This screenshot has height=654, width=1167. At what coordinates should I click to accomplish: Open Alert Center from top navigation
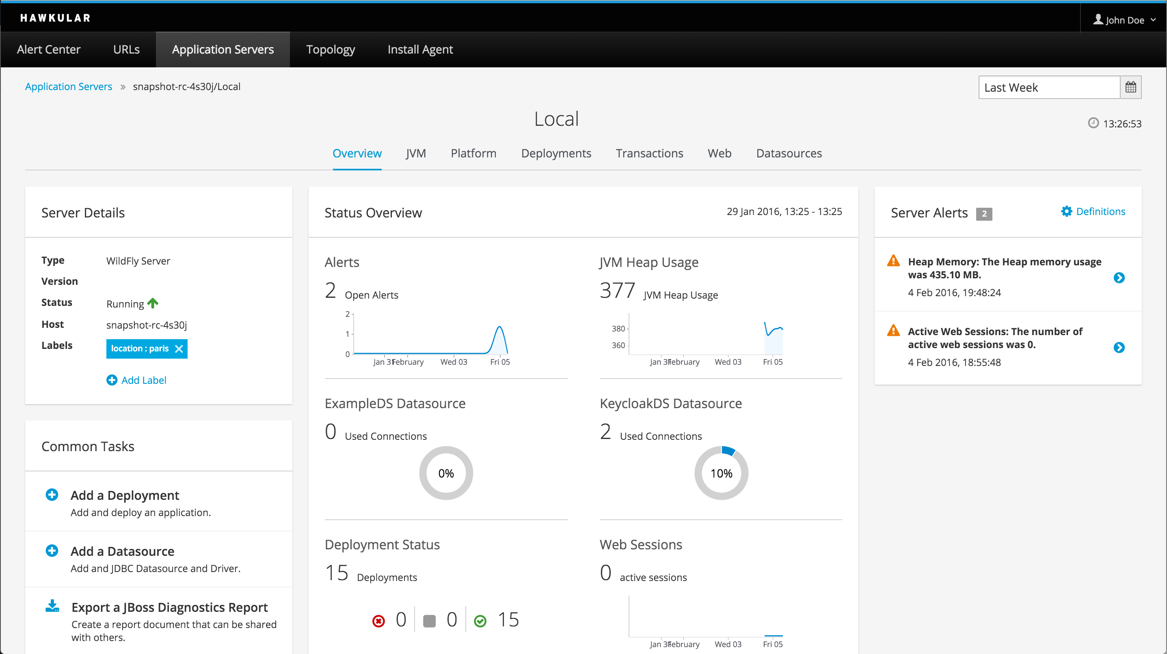[x=48, y=49]
